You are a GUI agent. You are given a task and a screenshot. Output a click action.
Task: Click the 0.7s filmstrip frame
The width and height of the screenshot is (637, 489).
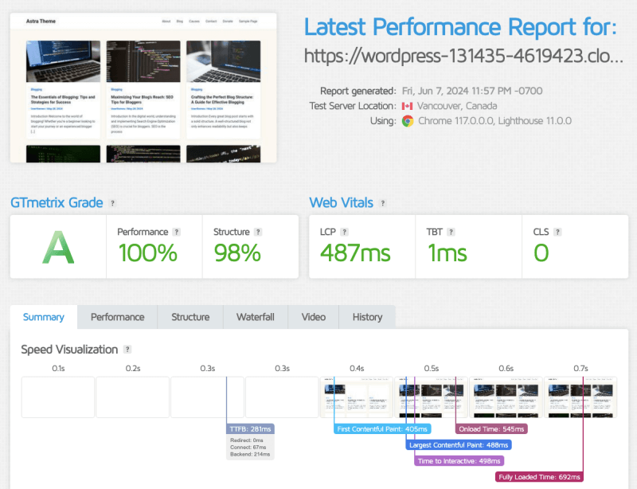coord(580,397)
